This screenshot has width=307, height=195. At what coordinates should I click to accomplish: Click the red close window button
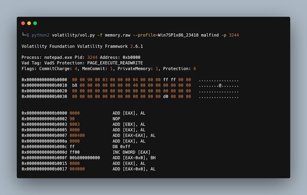point(23,23)
